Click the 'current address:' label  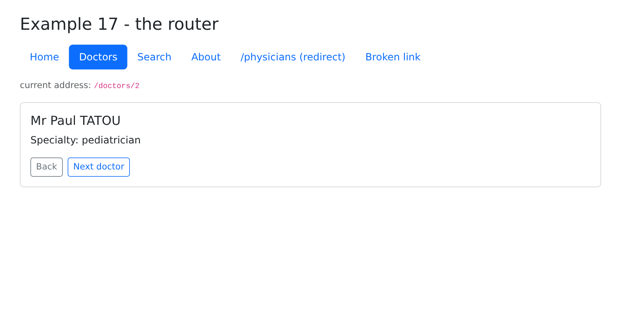(55, 85)
